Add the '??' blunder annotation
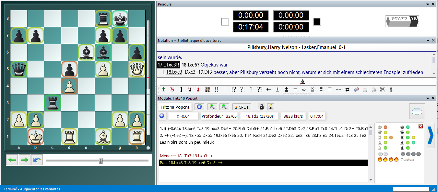Image resolution: width=438 pixels, height=192 pixels. tap(260, 89)
